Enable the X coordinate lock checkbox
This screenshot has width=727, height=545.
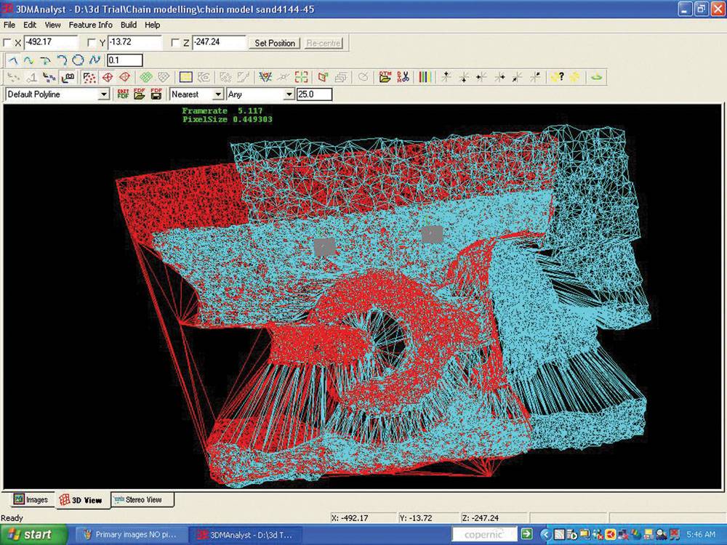point(7,43)
